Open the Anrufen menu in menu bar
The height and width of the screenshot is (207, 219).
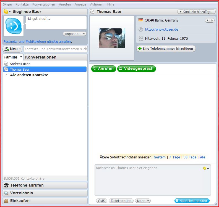tap(65, 4)
